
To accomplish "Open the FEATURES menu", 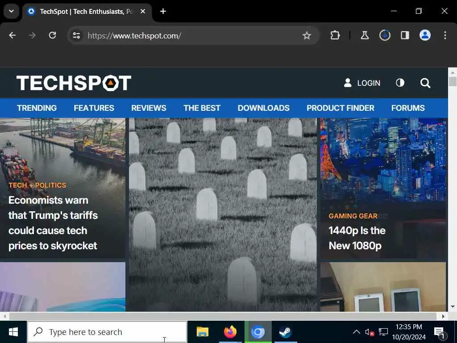I will [x=94, y=108].
